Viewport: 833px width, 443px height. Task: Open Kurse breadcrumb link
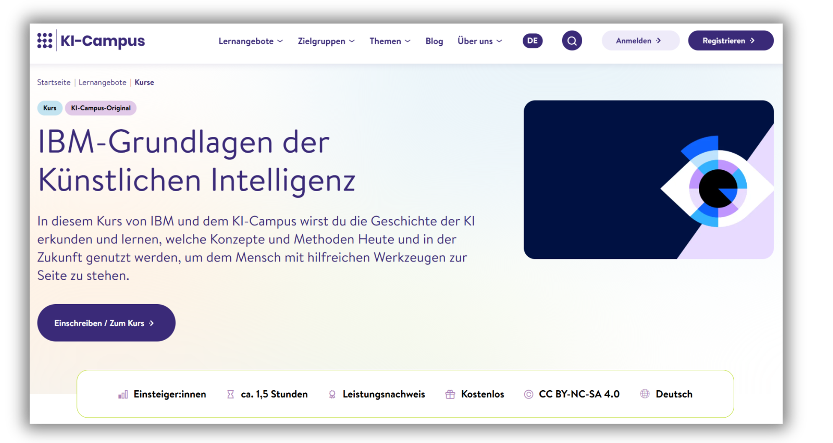(144, 82)
